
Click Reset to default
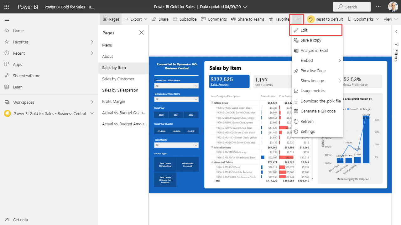click(x=325, y=19)
